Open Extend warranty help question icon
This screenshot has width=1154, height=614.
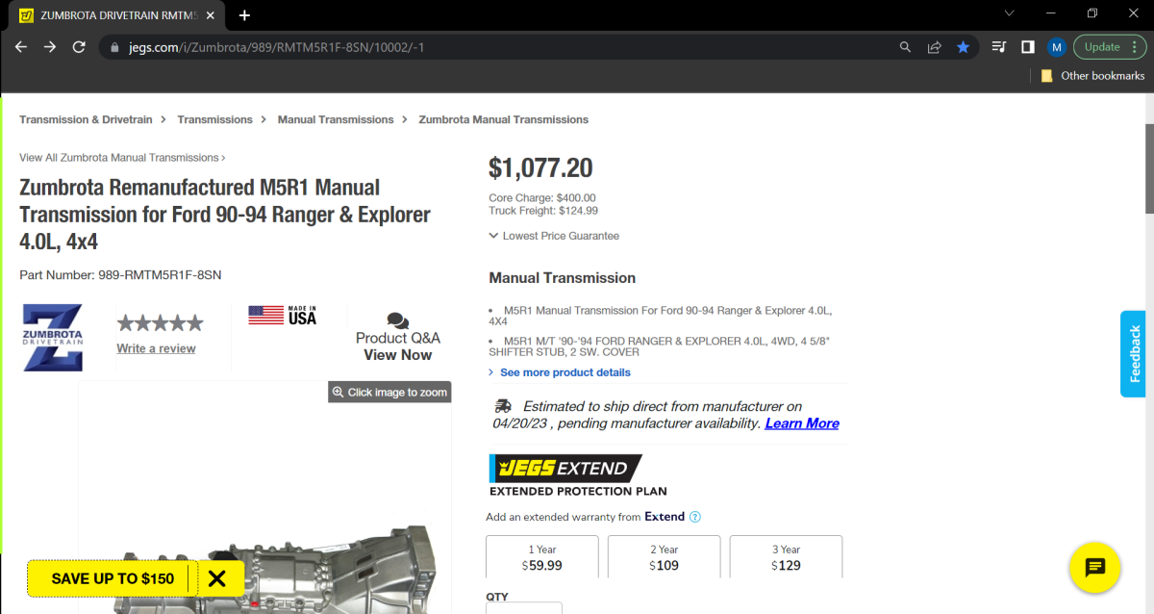[x=695, y=517]
